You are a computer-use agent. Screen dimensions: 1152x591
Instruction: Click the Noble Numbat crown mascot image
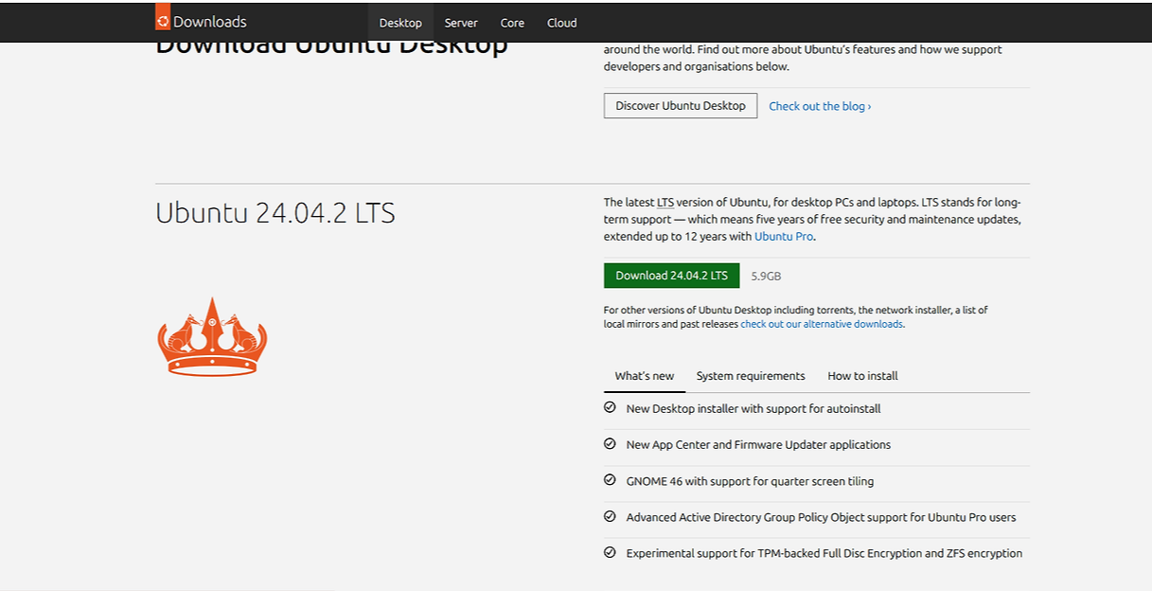pyautogui.click(x=212, y=337)
